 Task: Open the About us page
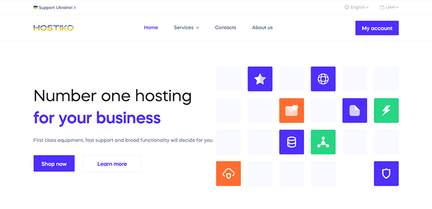[x=262, y=28]
